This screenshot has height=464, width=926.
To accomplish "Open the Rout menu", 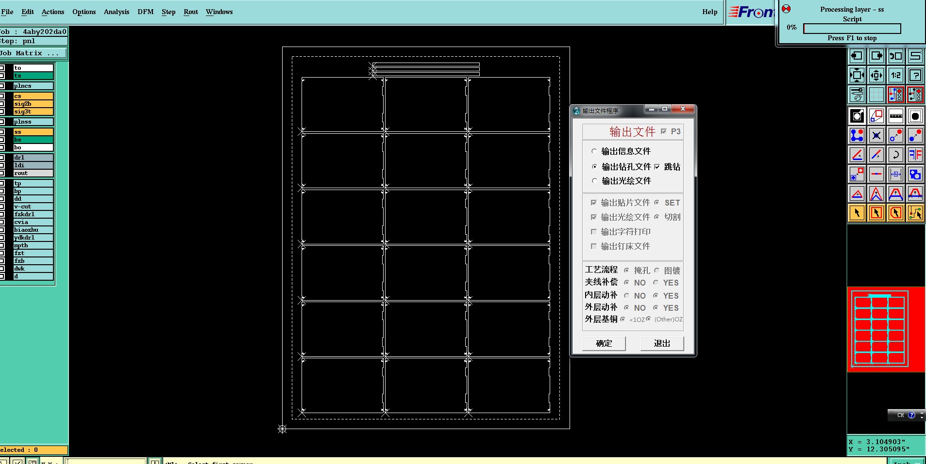I will coord(191,12).
